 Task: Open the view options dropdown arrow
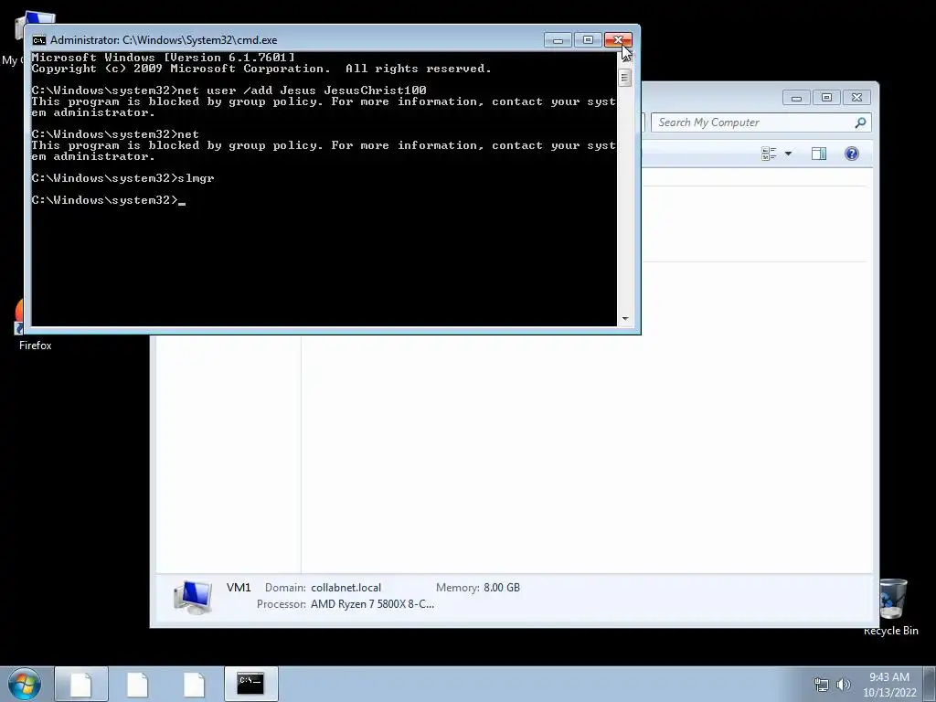[788, 154]
